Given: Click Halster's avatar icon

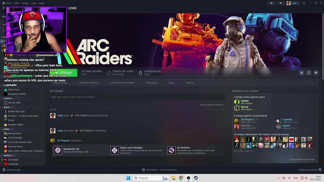Looking at the screenshot, I should click(x=237, y=102).
